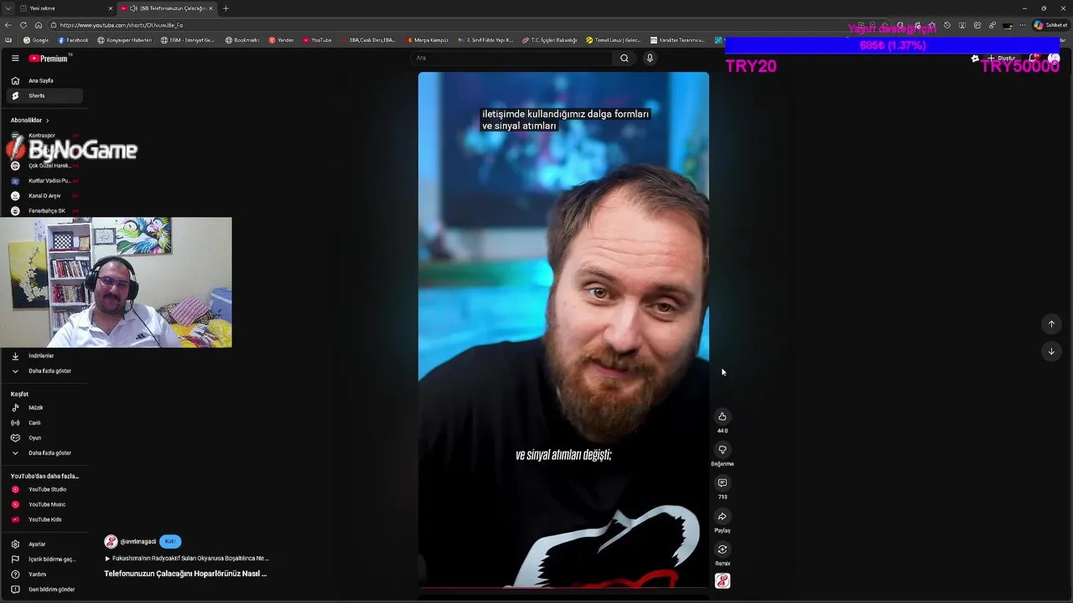
Task: Open Copilot Sohbet et button
Action: pyautogui.click(x=1050, y=25)
